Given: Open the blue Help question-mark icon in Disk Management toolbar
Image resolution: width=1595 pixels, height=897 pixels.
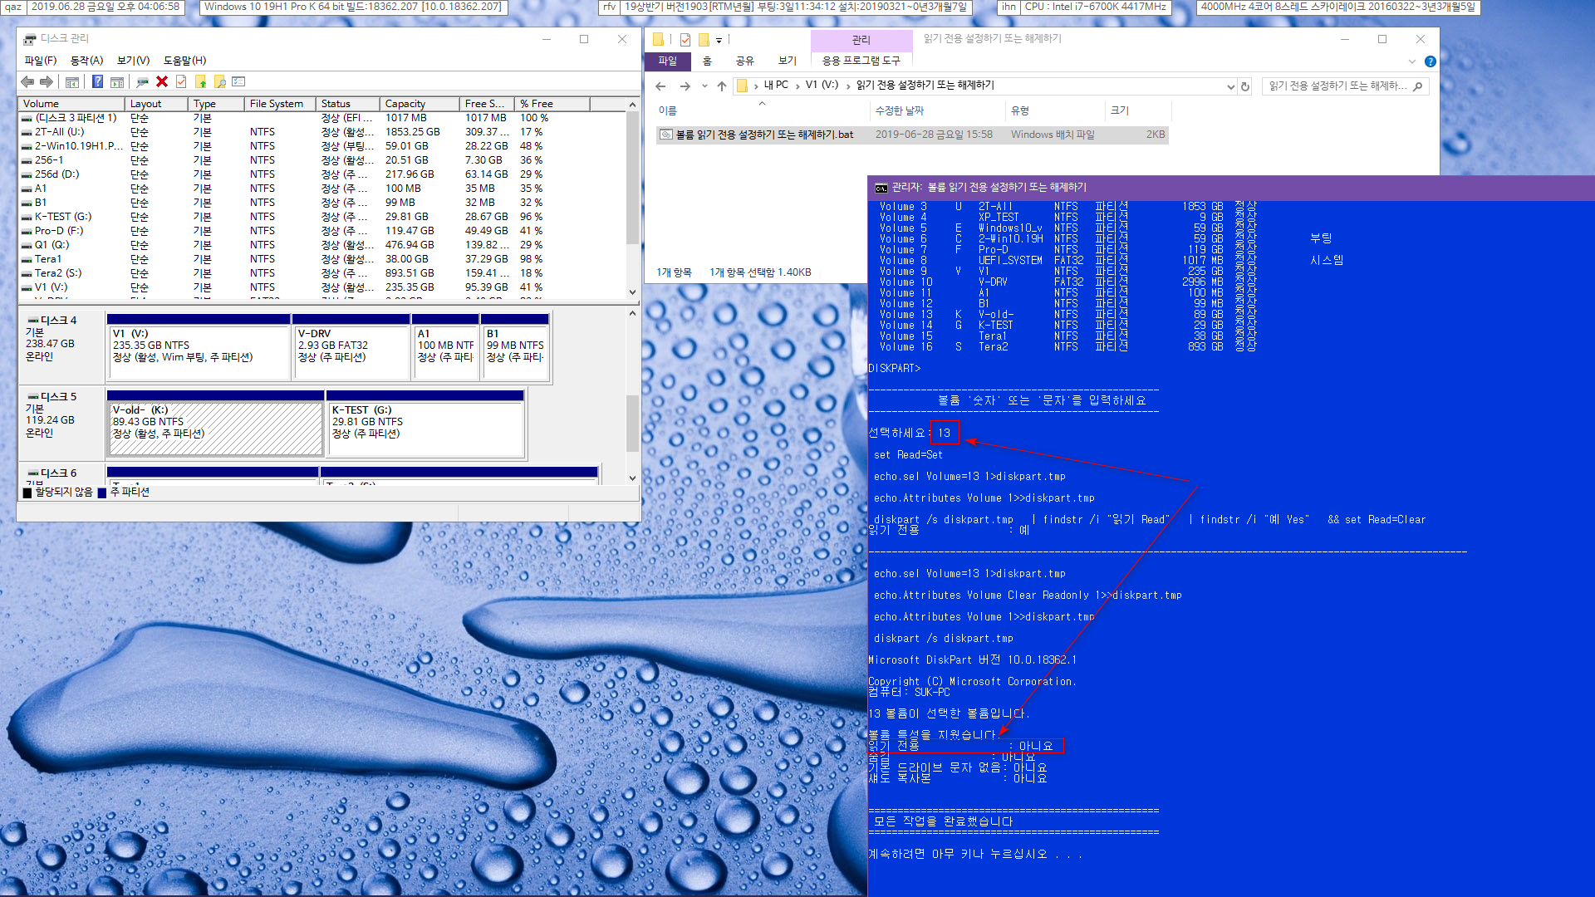Looking at the screenshot, I should (x=97, y=81).
